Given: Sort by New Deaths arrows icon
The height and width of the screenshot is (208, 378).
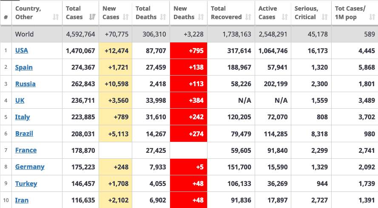Looking at the screenshot, I should [x=201, y=17].
